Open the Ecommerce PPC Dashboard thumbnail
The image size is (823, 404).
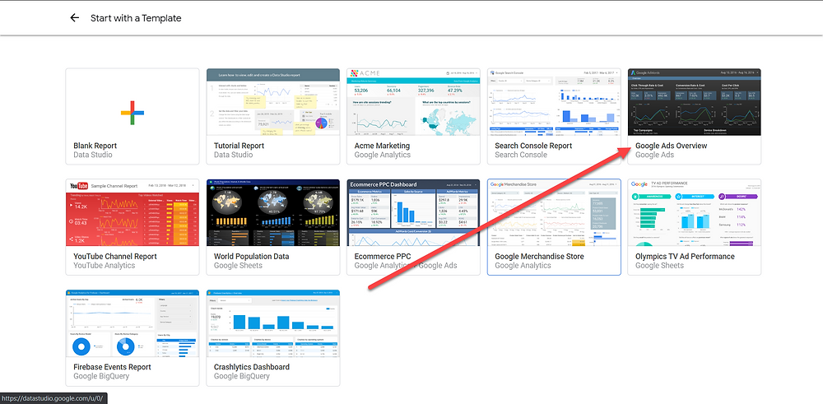click(413, 212)
